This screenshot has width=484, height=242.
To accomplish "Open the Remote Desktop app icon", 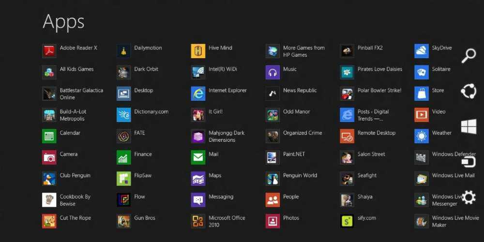I will coord(347,136).
